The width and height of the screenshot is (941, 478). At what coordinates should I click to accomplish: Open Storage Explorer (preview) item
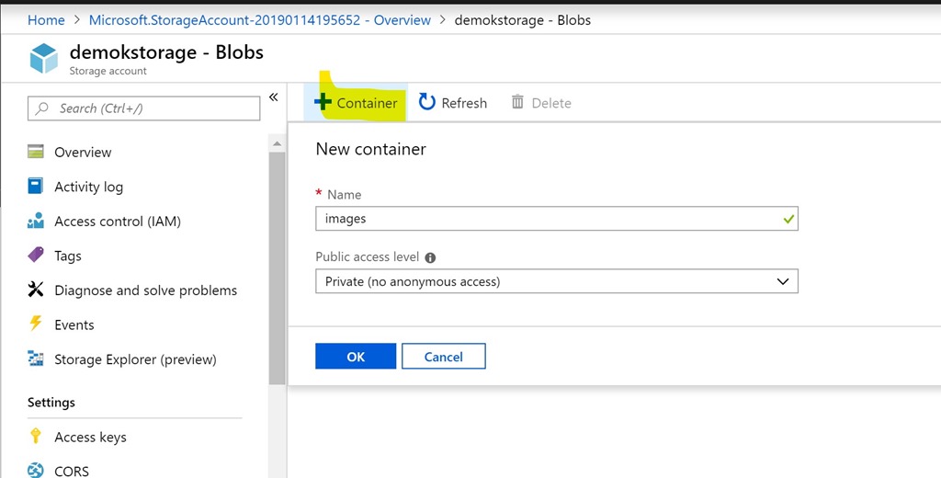pos(136,359)
